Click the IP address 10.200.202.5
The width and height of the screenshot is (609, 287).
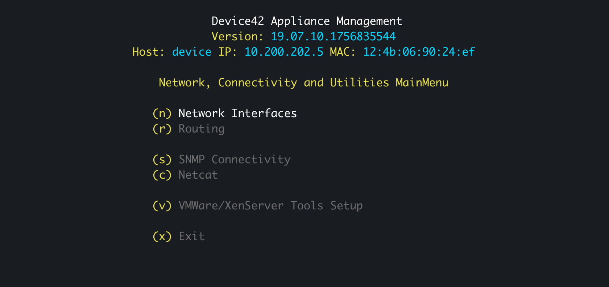click(x=284, y=52)
